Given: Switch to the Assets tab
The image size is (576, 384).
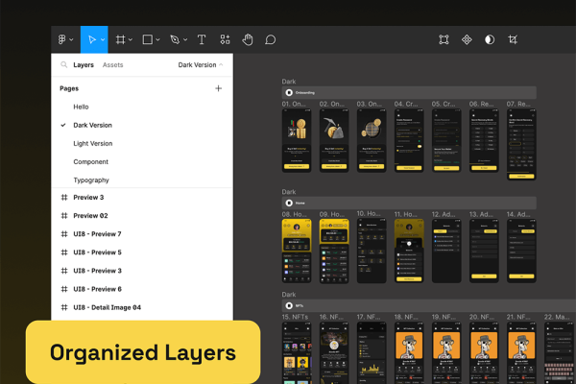Looking at the screenshot, I should (x=112, y=65).
